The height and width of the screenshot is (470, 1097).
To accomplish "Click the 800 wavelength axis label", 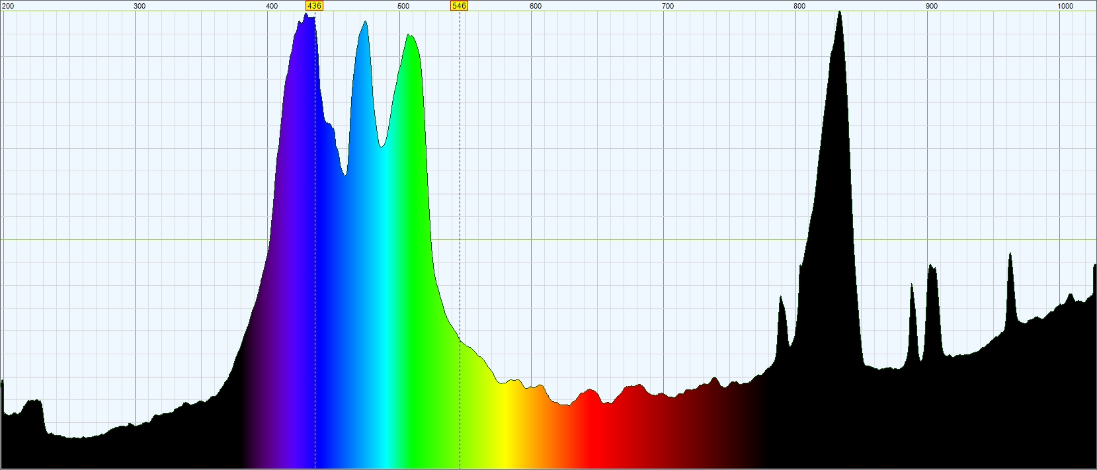I will [799, 6].
